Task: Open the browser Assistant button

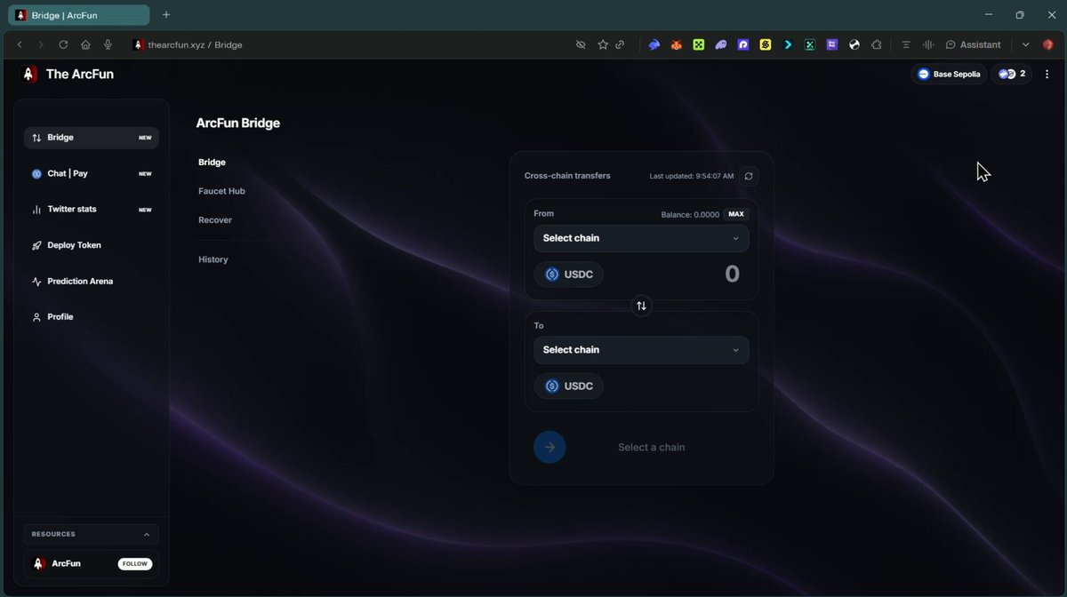Action: tap(973, 44)
